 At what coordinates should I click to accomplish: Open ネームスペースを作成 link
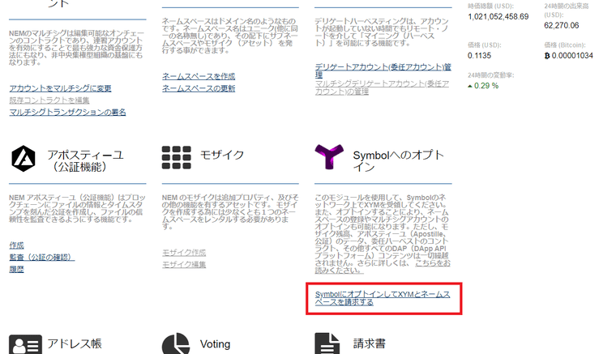[x=199, y=76]
